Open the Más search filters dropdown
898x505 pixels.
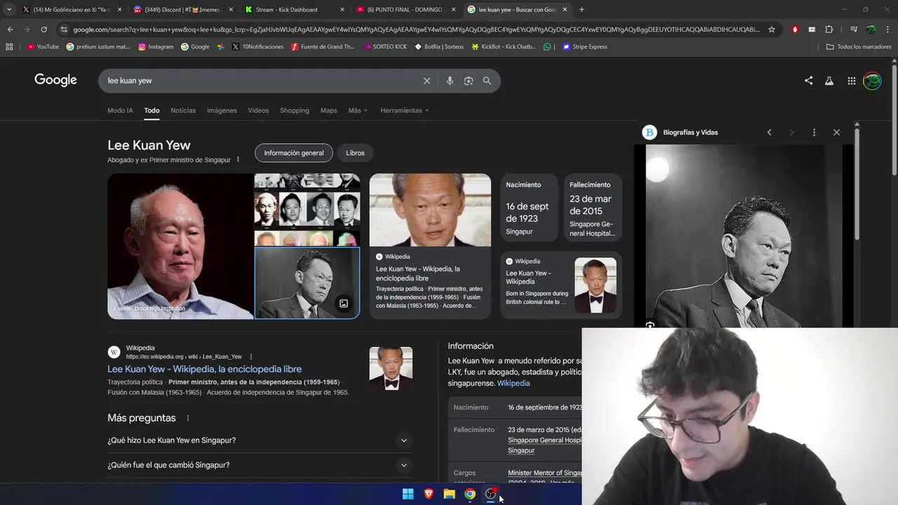coord(358,111)
